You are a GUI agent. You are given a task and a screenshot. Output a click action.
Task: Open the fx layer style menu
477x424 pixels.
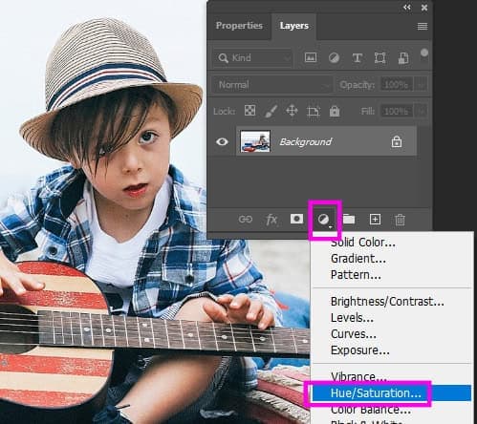pyautogui.click(x=271, y=220)
